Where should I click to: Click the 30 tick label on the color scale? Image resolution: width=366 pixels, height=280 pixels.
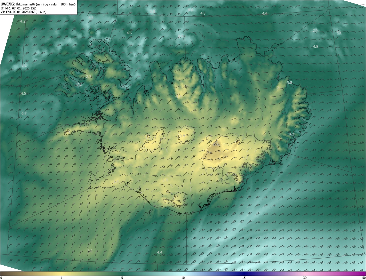(x=305, y=278)
